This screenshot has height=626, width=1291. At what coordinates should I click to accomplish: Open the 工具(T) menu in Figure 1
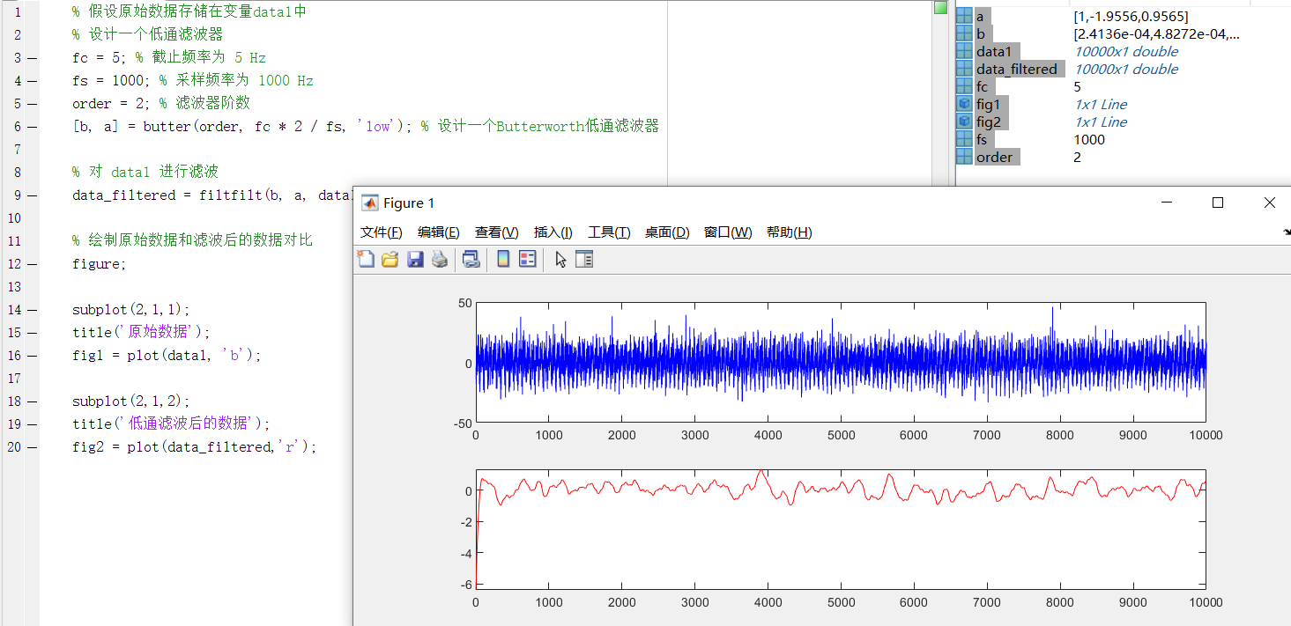click(x=609, y=232)
